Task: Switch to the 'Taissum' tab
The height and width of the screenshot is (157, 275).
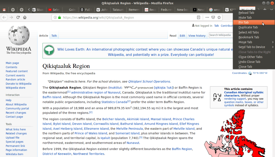Action: 118,10
